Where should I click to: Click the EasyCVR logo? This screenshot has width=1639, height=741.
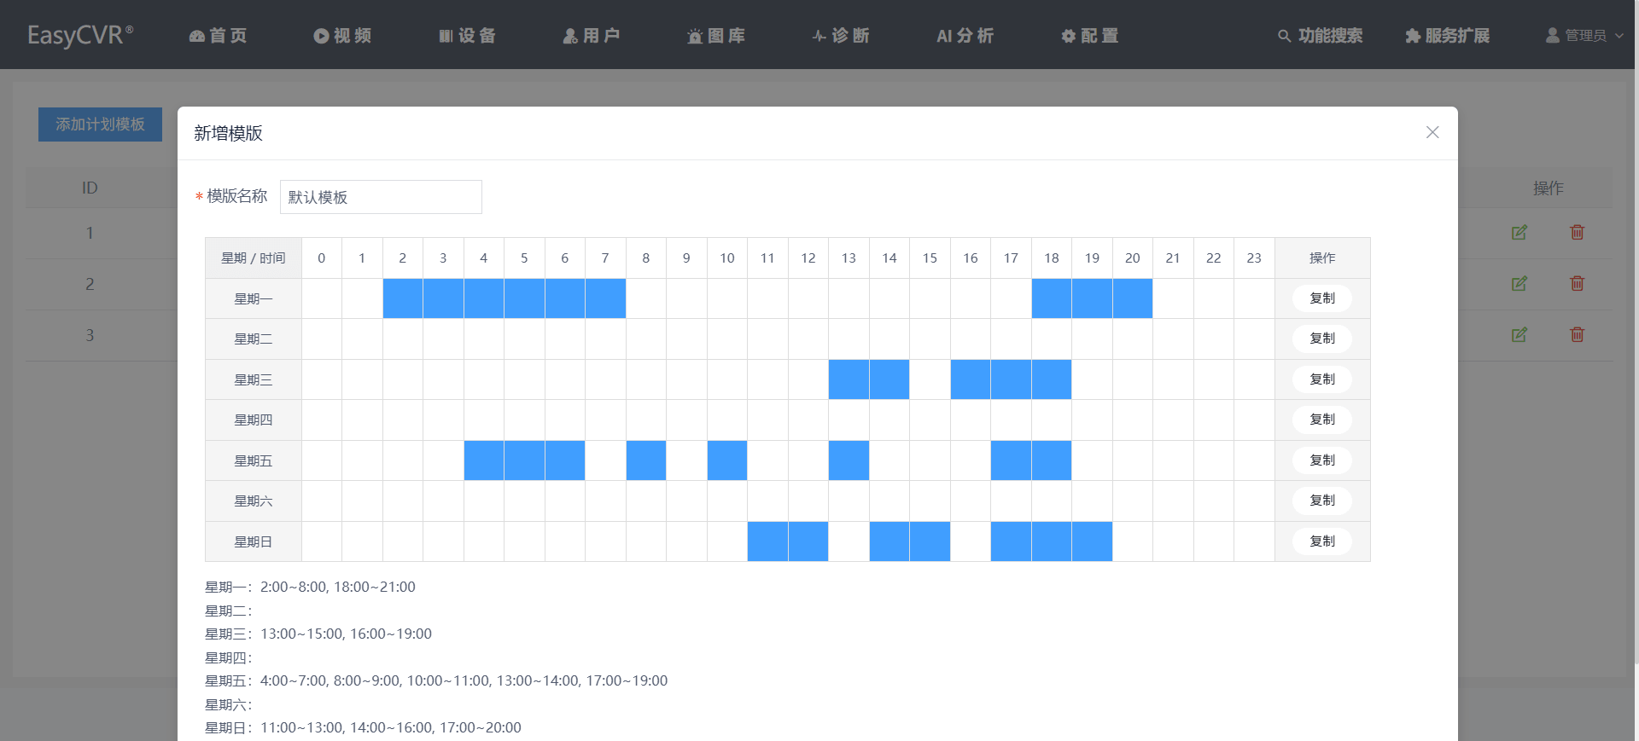[x=79, y=35]
